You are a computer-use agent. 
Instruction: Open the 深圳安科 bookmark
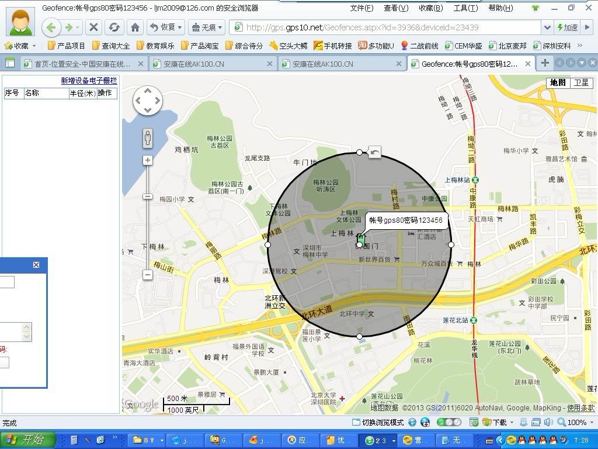(552, 46)
